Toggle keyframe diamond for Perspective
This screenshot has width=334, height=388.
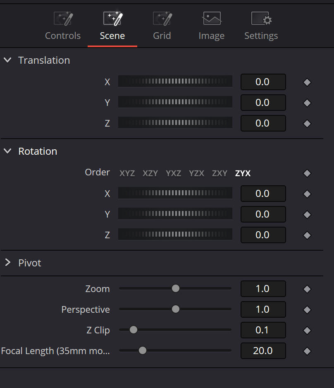(x=307, y=310)
